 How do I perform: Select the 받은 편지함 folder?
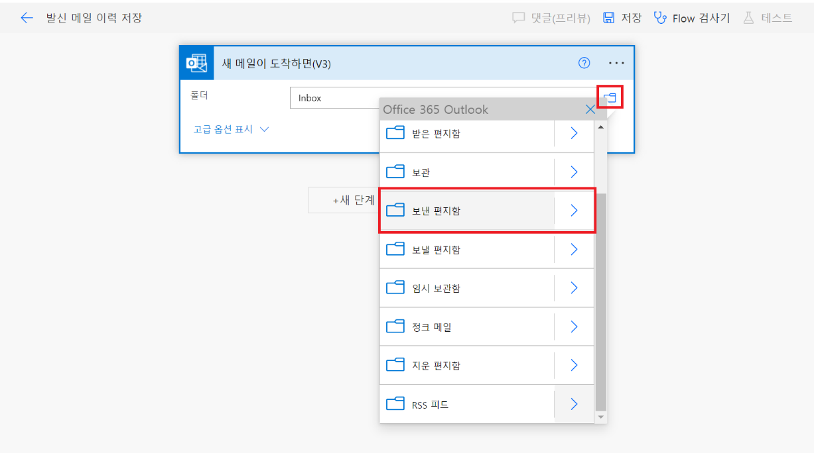(x=466, y=134)
